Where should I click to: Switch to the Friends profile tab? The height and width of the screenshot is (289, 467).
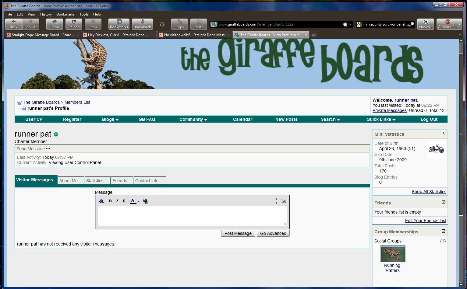click(122, 181)
